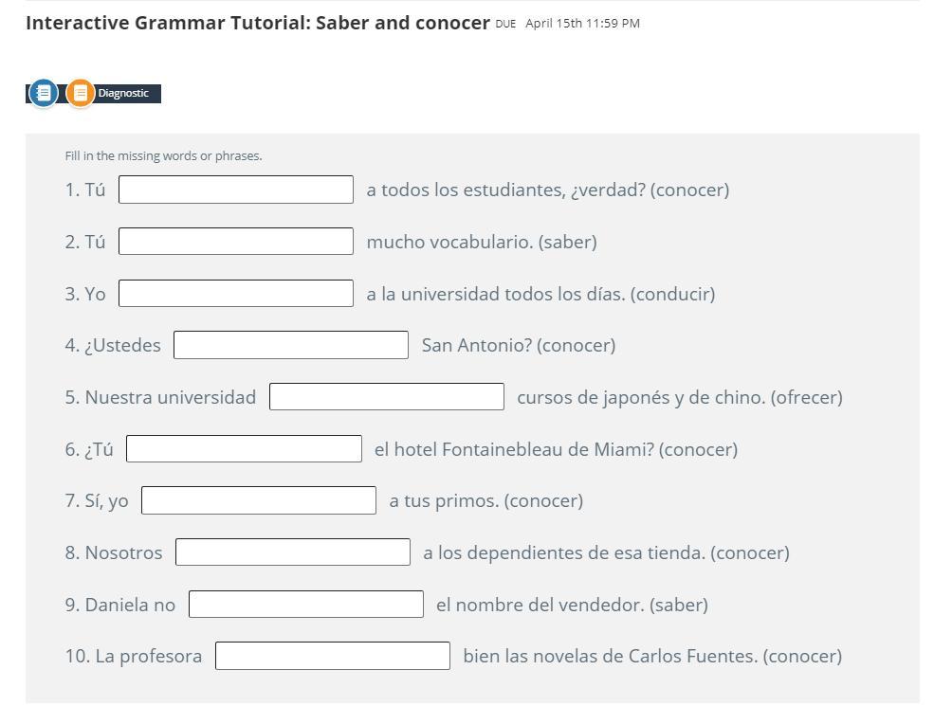Click the blue notebook icon
The width and height of the screenshot is (934, 706).
[44, 93]
